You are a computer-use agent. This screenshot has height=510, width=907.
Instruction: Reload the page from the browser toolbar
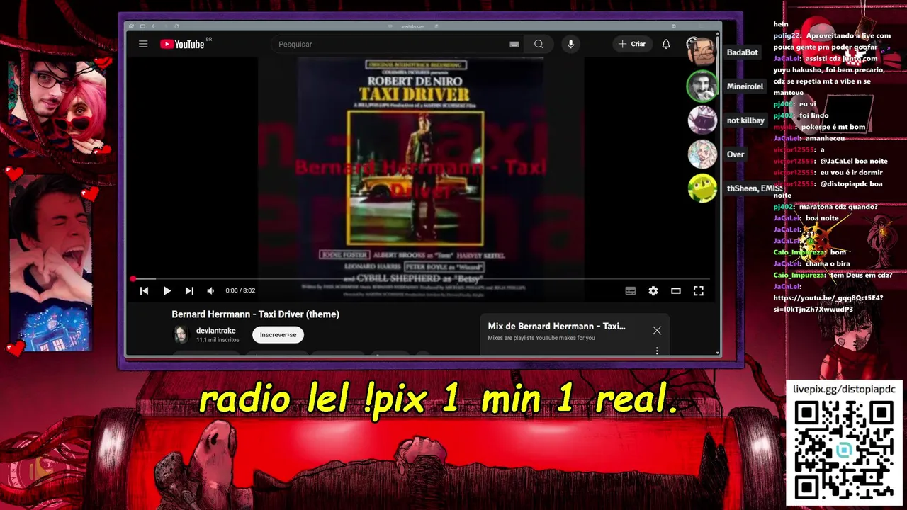176,26
